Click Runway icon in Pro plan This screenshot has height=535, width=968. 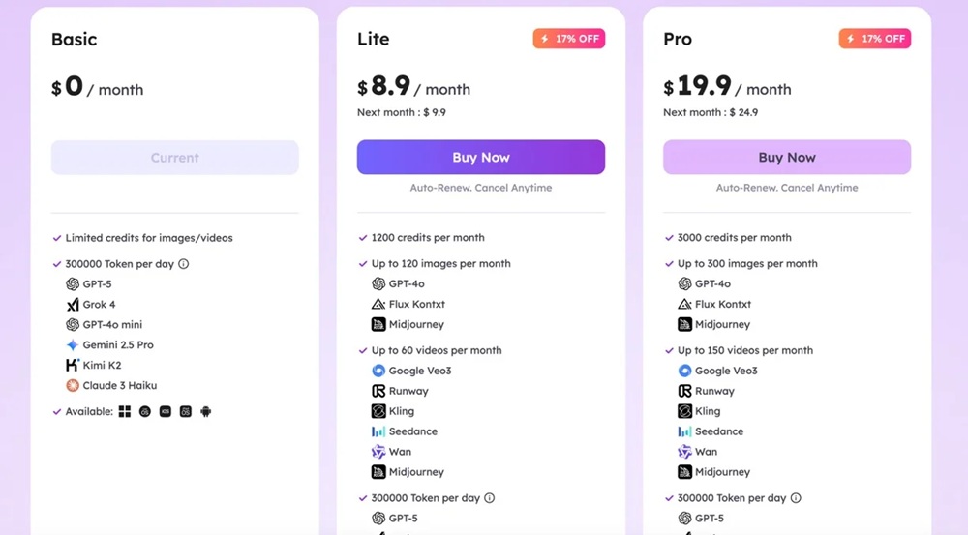click(684, 391)
